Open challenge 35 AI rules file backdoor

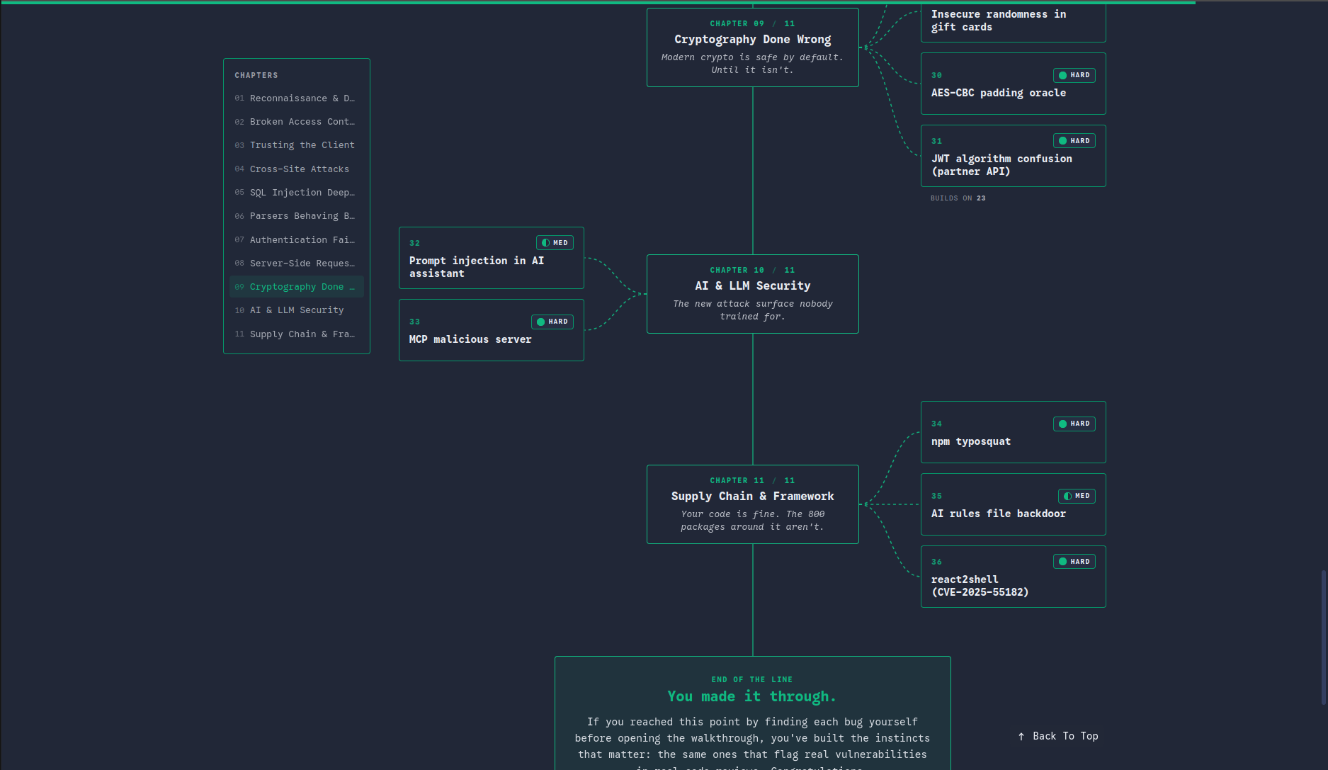point(1013,504)
